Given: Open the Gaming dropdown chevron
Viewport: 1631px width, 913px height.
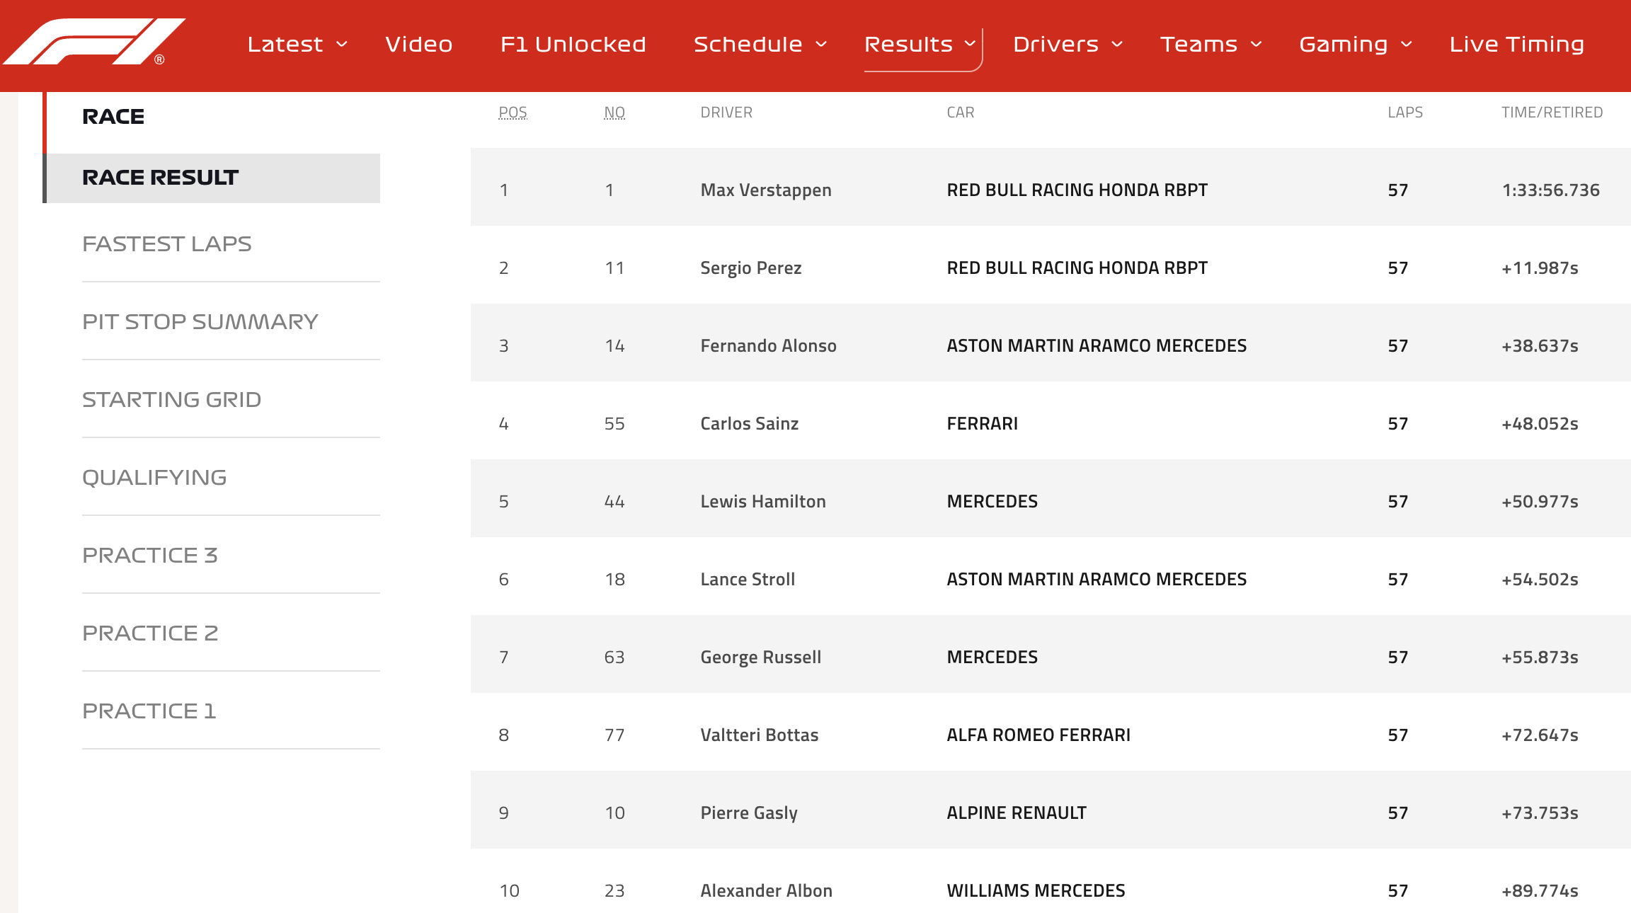Looking at the screenshot, I should pos(1407,45).
